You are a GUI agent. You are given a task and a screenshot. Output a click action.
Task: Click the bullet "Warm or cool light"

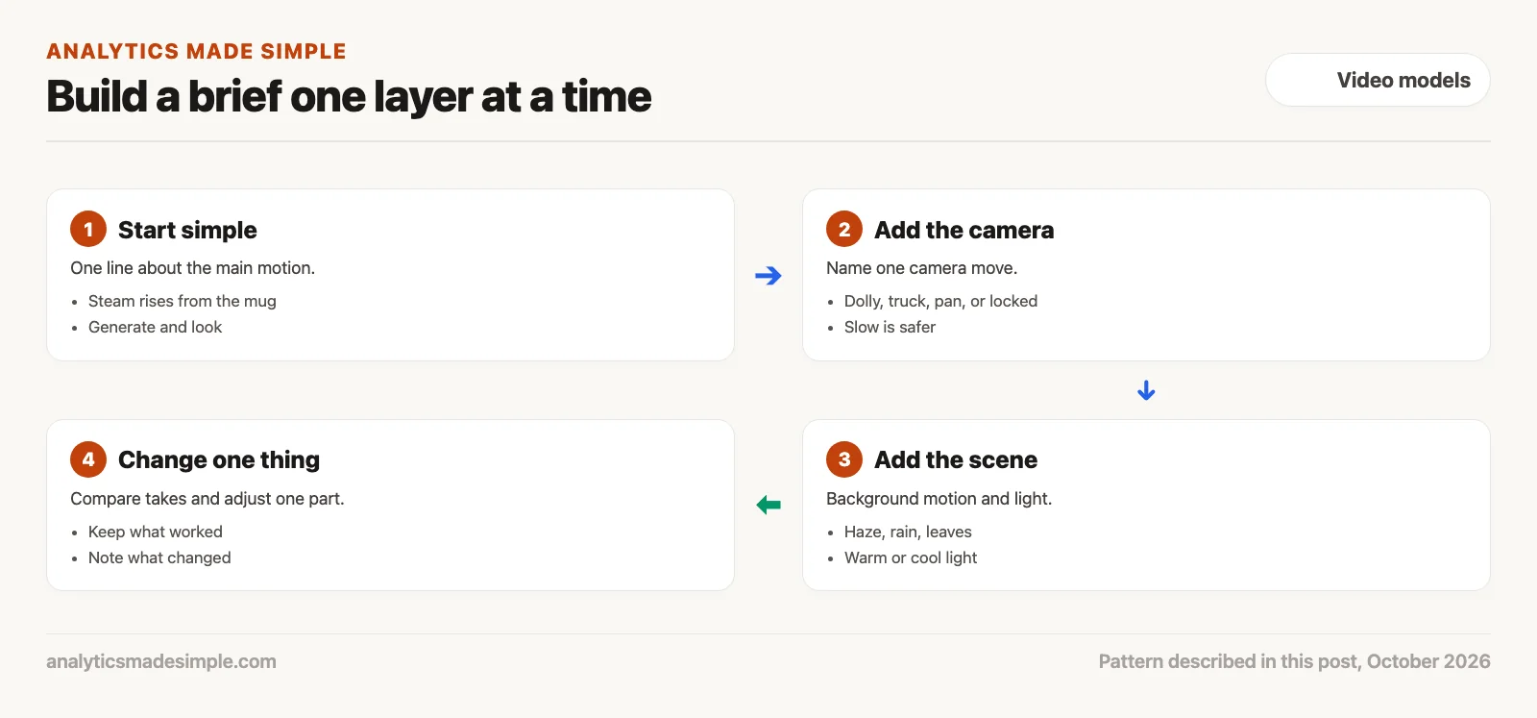click(911, 557)
